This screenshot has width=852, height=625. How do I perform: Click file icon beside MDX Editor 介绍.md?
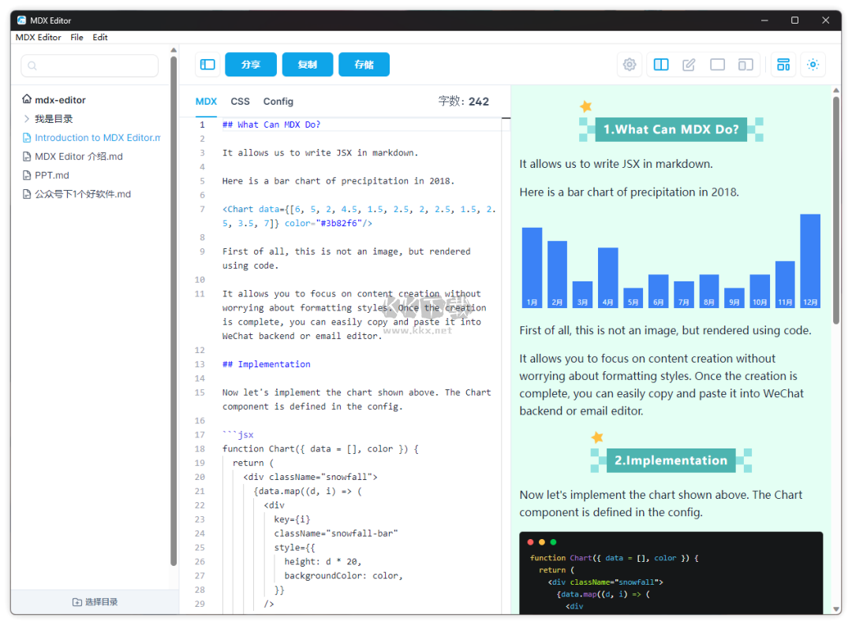pyautogui.click(x=27, y=156)
